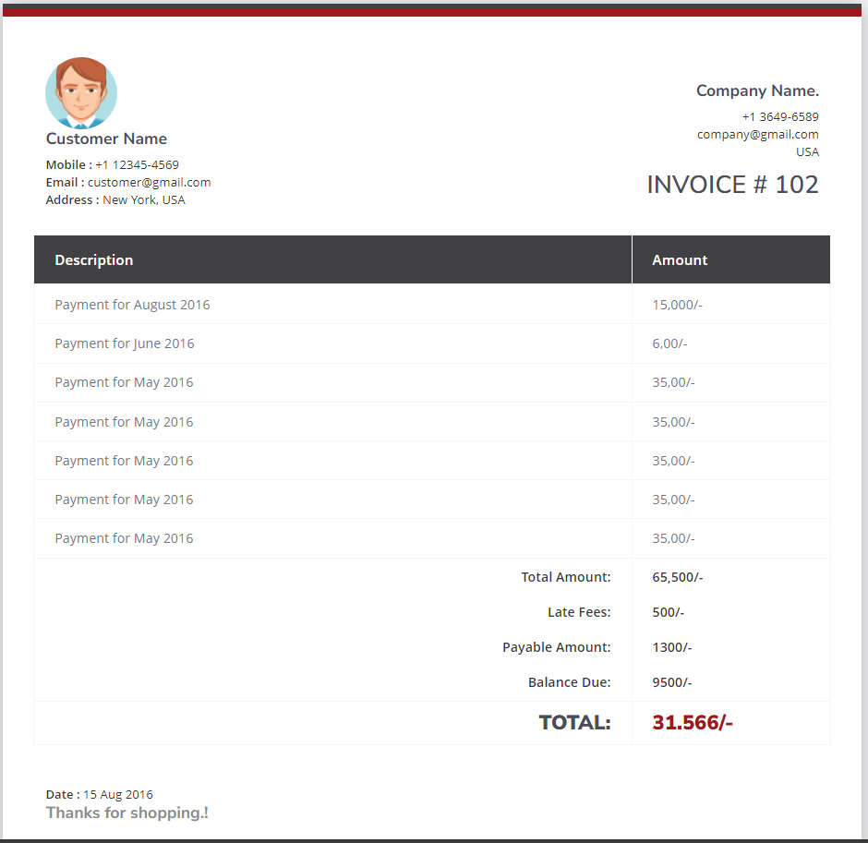The image size is (868, 843).
Task: Click the 15,000/- amount value
Action: 677,305
